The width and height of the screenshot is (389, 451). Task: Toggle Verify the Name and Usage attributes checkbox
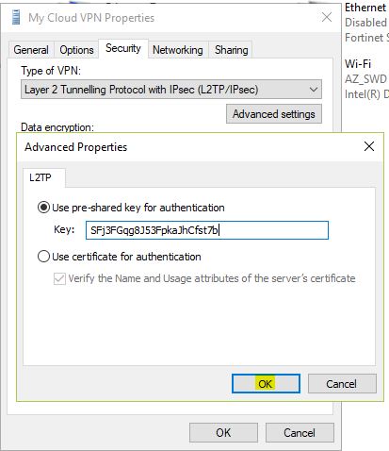click(59, 278)
